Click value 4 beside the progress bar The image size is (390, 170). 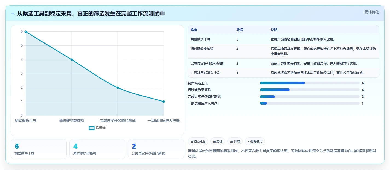pyautogui.click(x=363, y=90)
